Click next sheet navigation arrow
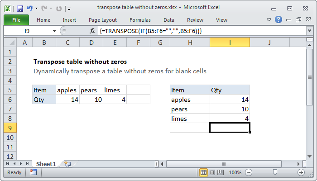This screenshot has height=181, width=317. tap(21, 164)
